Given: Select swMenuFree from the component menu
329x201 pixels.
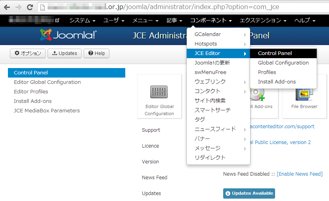Looking at the screenshot, I should click(x=210, y=72).
